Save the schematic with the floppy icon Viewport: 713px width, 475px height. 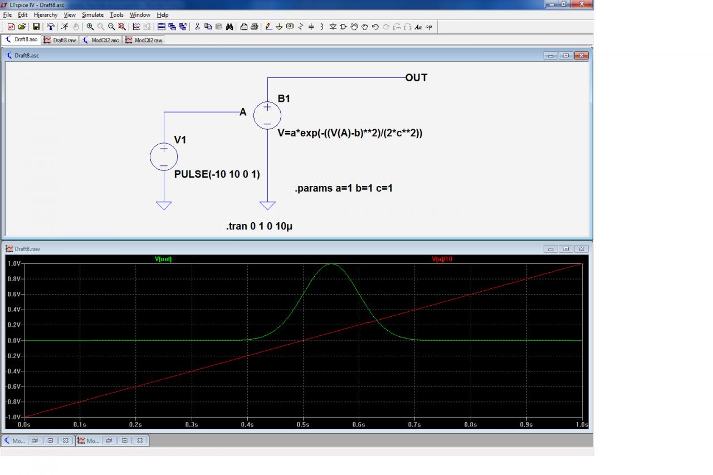click(36, 27)
